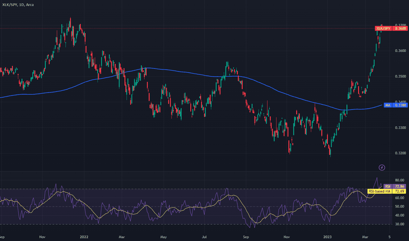Click the Nov 2021 time axis label

(42, 237)
